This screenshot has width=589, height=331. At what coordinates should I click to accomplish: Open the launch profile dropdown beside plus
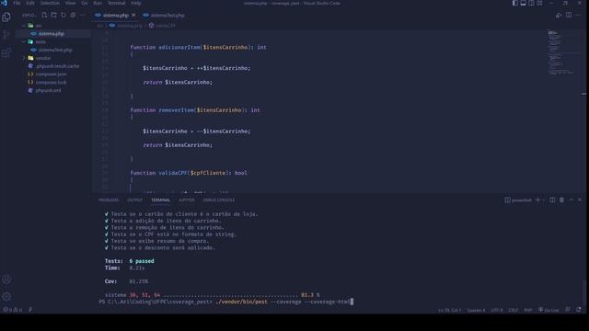544,200
